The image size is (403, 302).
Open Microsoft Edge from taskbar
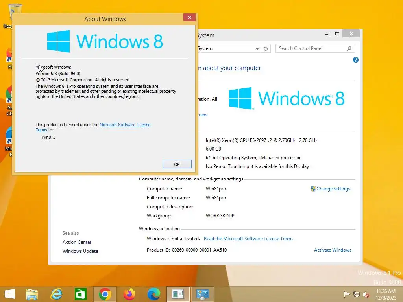pos(154,294)
